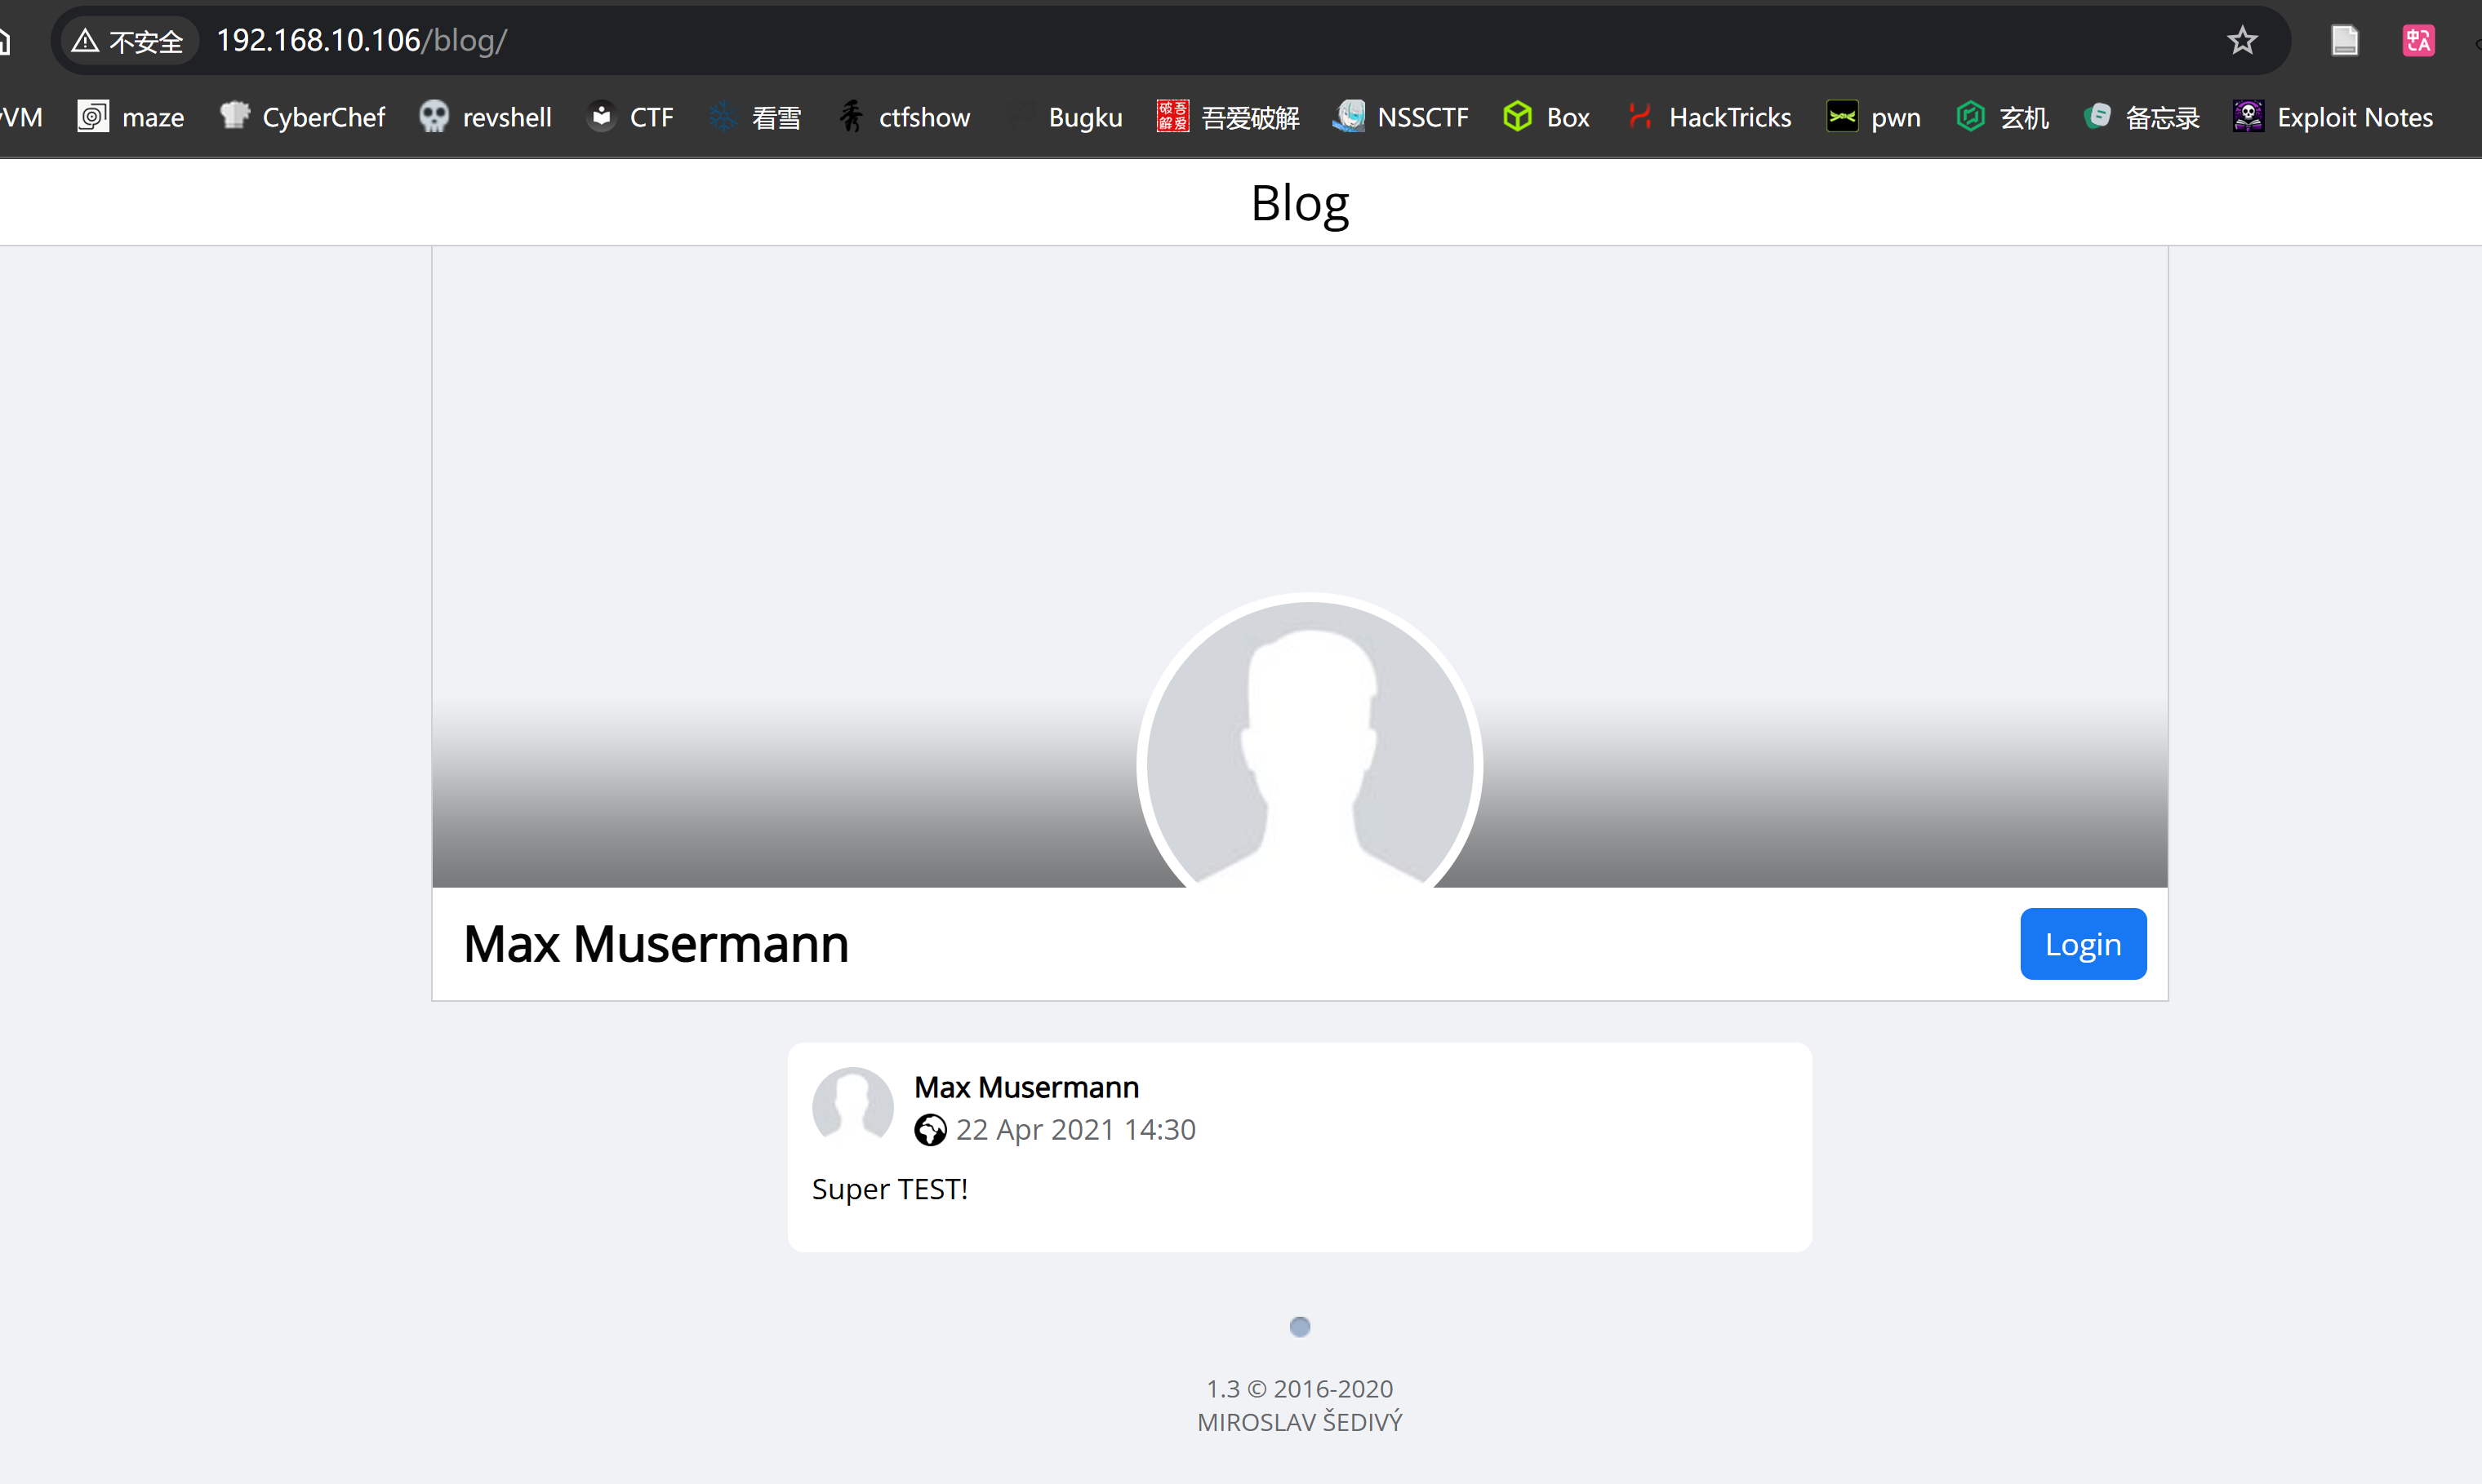Click the partially visible VM bookmark

[x=22, y=117]
